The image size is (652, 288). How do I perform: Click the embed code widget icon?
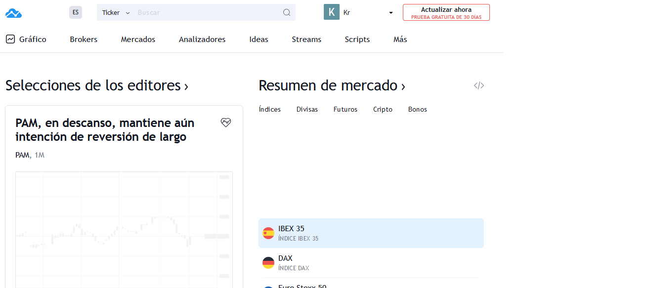[479, 85]
